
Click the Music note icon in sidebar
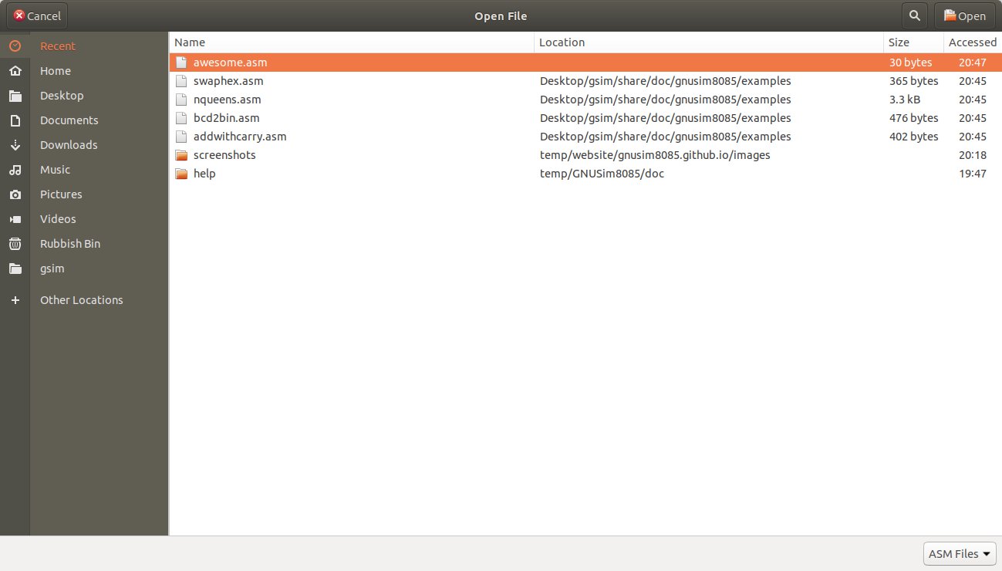click(x=15, y=169)
